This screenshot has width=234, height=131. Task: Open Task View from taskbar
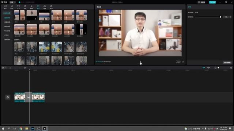(x=15, y=128)
